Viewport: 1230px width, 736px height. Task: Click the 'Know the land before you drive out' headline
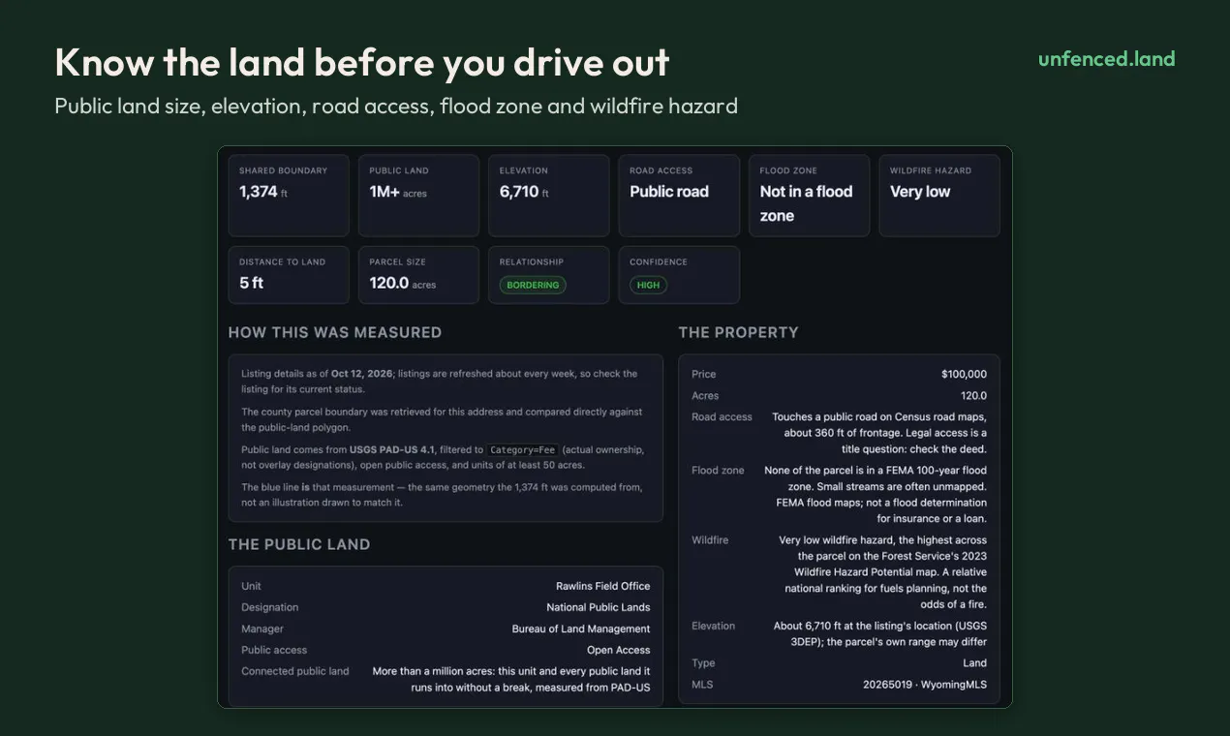(362, 62)
